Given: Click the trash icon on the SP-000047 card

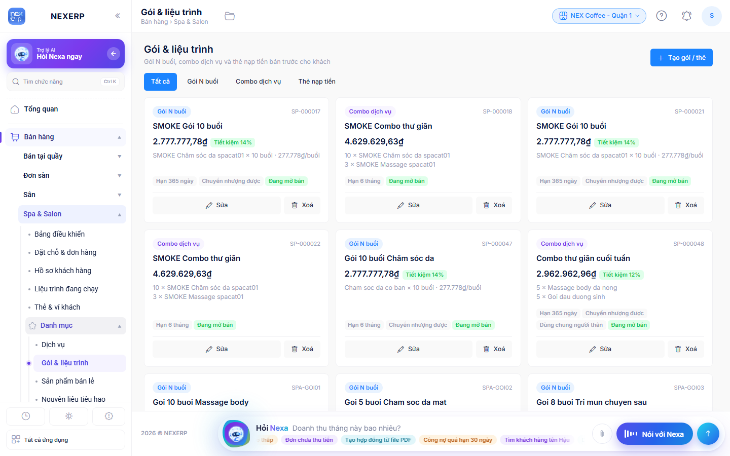Looking at the screenshot, I should point(486,349).
